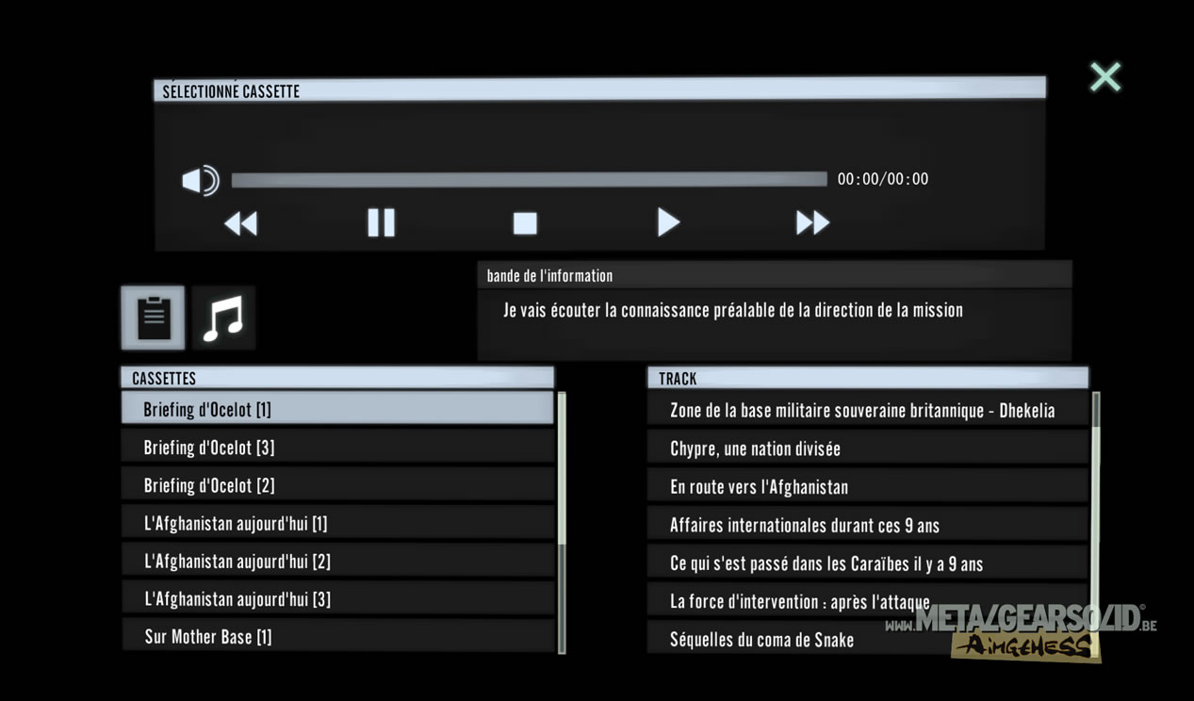Fast-forward the cassette playback
The height and width of the screenshot is (701, 1194).
pos(812,223)
